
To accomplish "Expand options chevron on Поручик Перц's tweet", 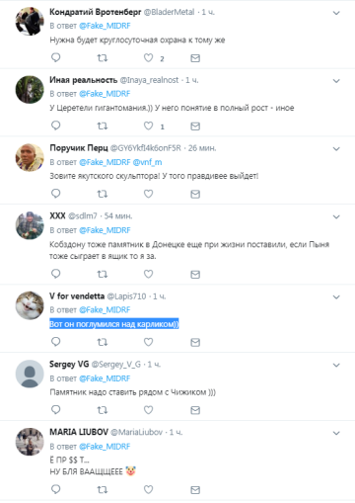I will [336, 149].
